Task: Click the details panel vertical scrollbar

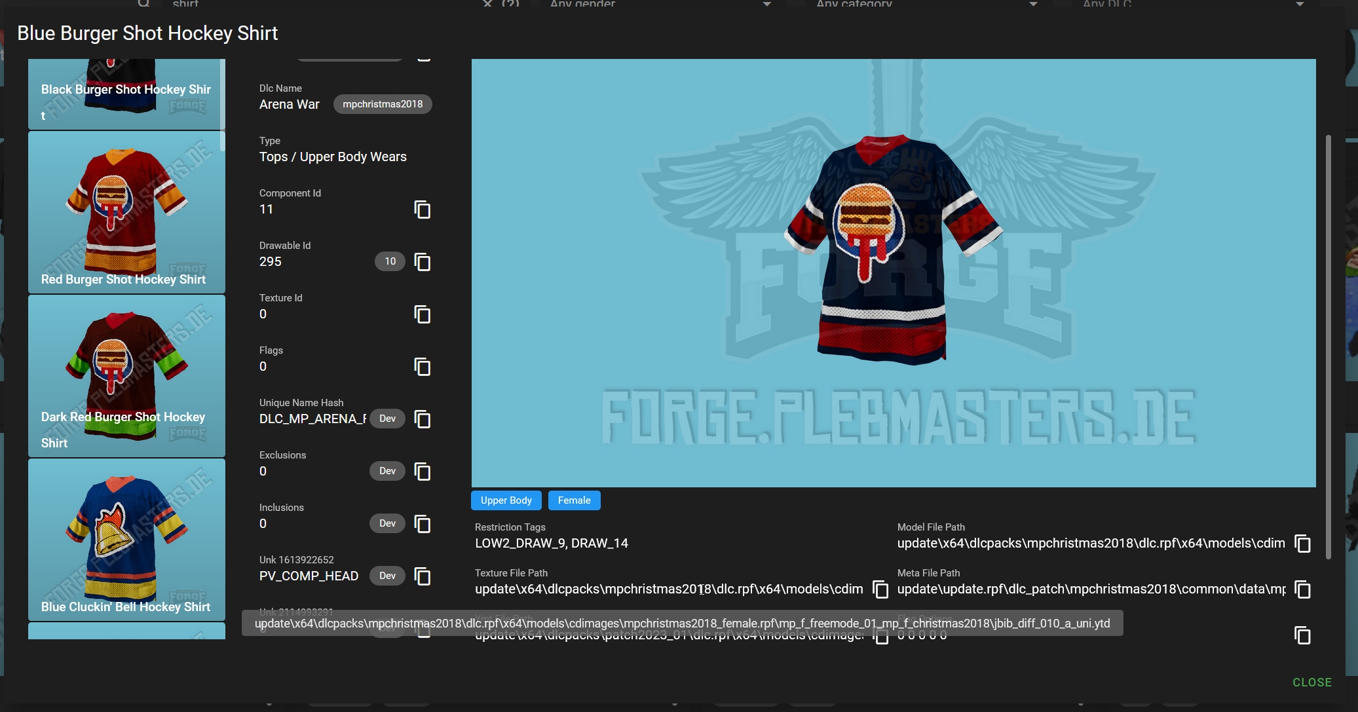Action: coord(1329,347)
